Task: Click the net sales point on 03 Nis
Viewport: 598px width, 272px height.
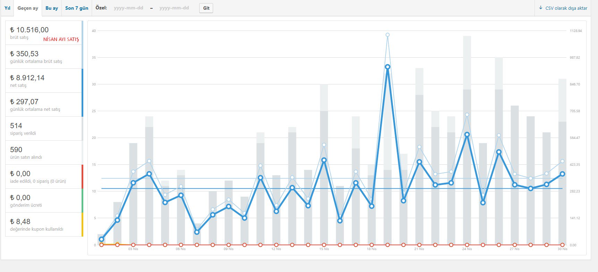Action: (x=133, y=183)
